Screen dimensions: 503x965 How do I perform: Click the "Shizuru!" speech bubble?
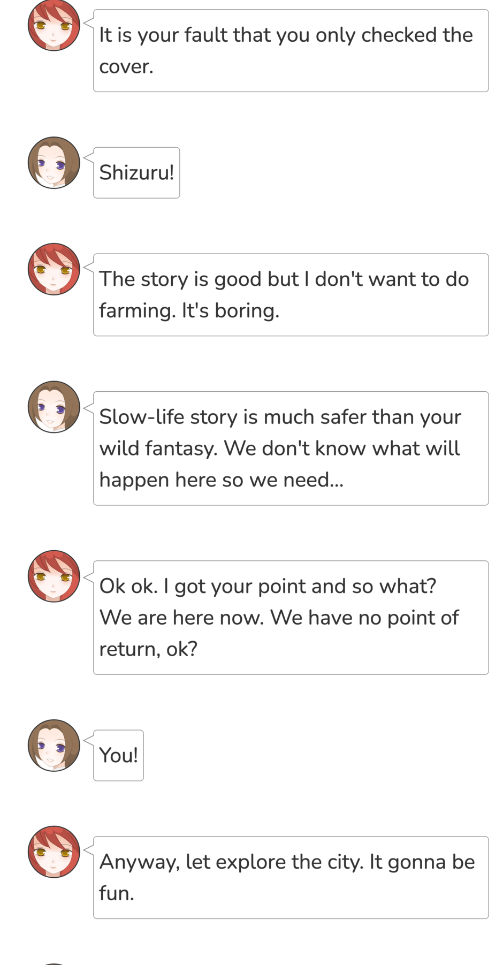coord(136,173)
